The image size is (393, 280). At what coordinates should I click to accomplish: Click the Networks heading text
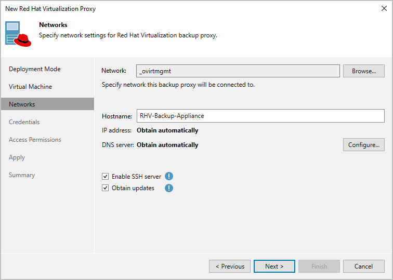[53, 25]
